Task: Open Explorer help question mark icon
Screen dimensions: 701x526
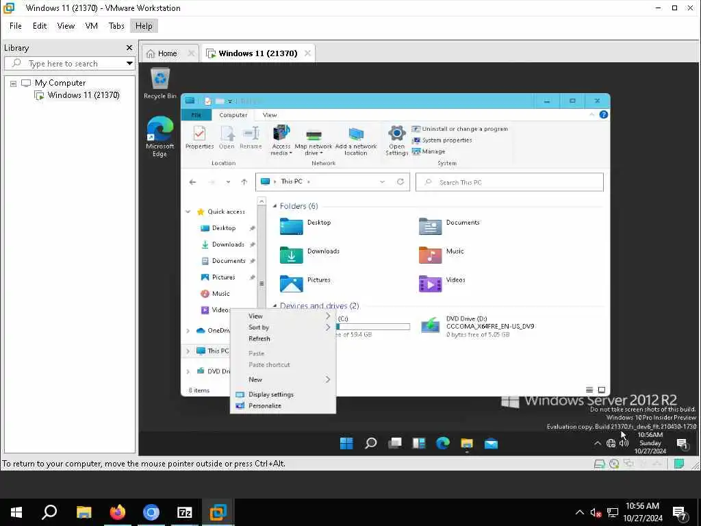Action: click(603, 114)
